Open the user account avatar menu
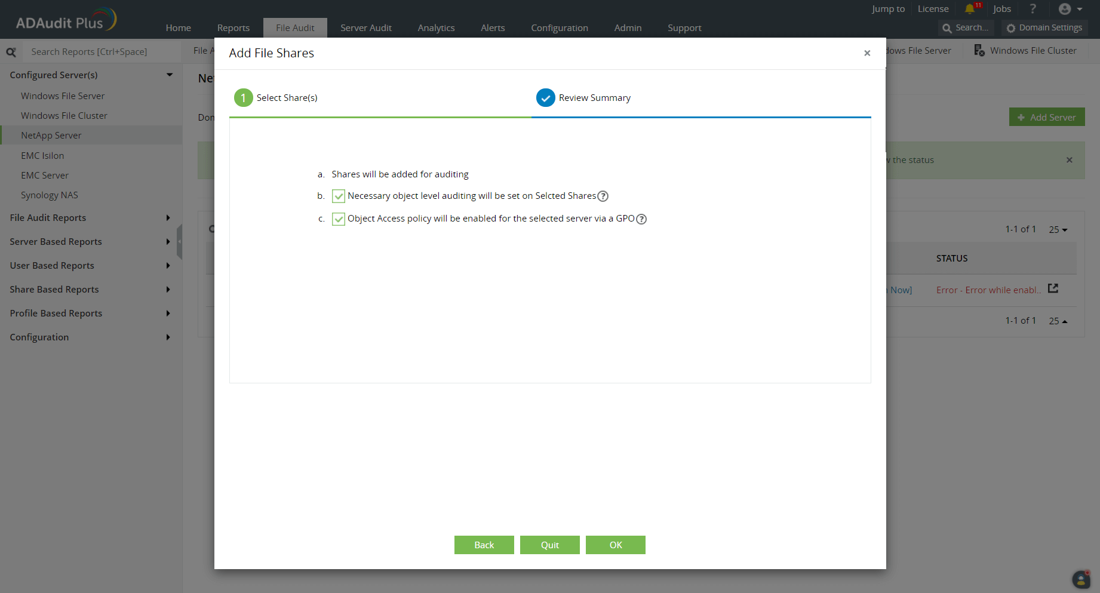1100x593 pixels. pyautogui.click(x=1071, y=9)
